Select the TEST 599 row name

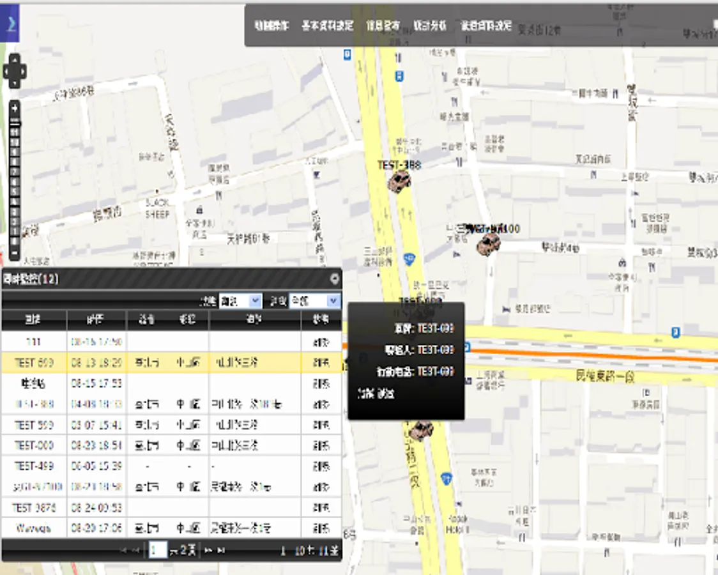tap(34, 425)
